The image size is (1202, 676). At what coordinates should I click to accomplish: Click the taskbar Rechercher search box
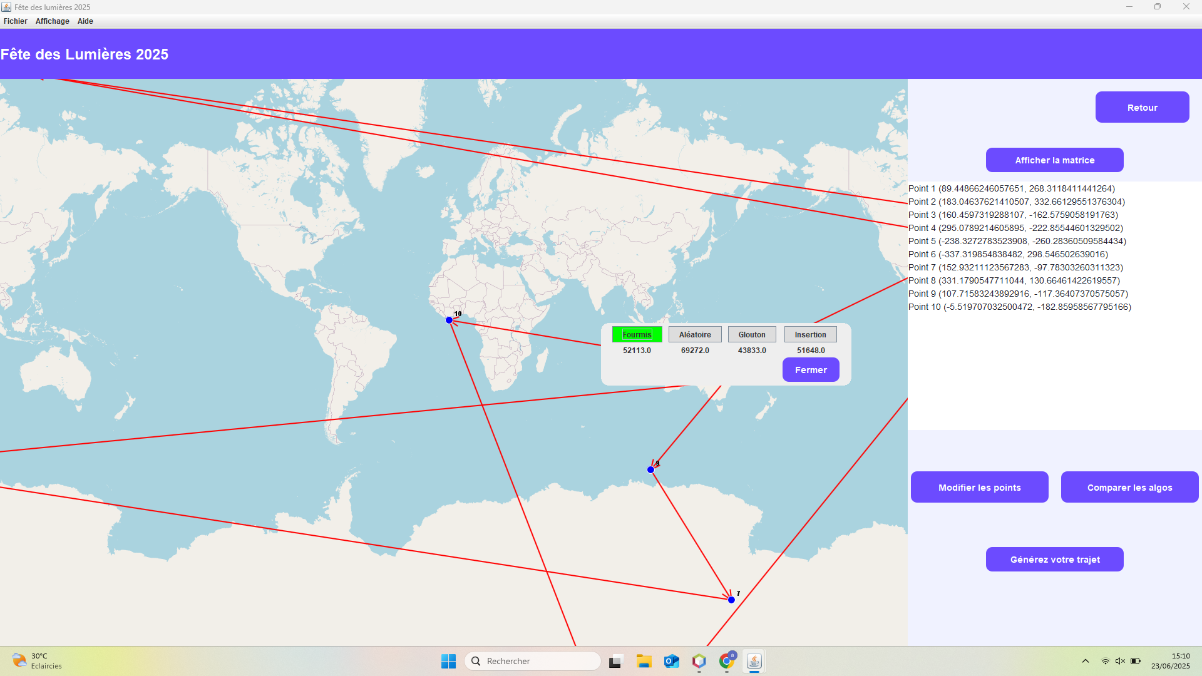(x=532, y=661)
